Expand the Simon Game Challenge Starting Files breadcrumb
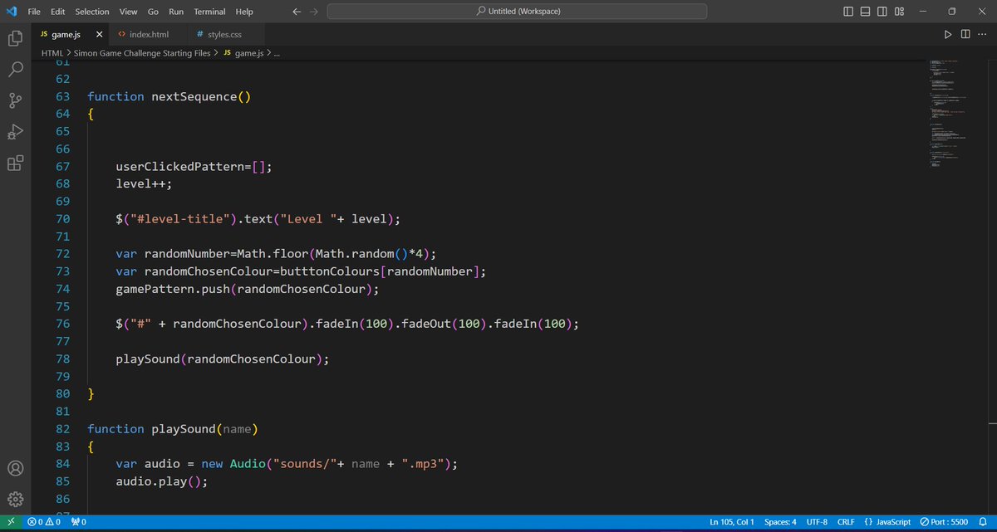The height and width of the screenshot is (532, 997). pos(141,52)
